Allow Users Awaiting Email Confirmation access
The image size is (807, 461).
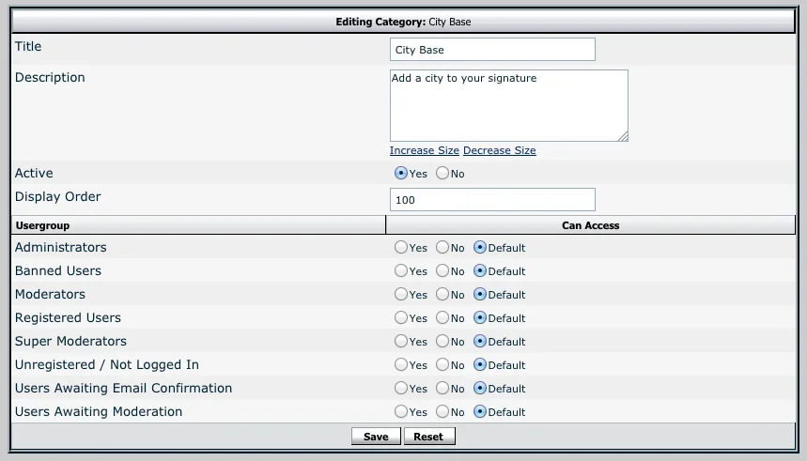click(401, 389)
